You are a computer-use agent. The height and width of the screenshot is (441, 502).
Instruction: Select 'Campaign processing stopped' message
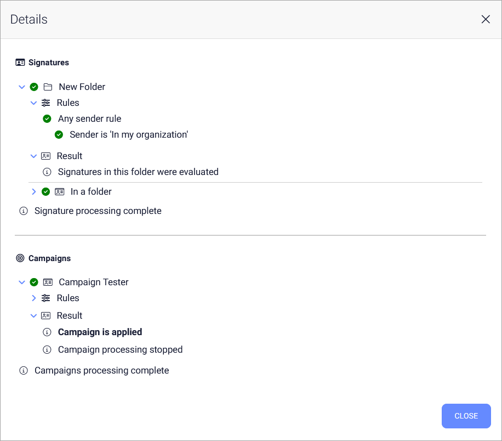[120, 349]
